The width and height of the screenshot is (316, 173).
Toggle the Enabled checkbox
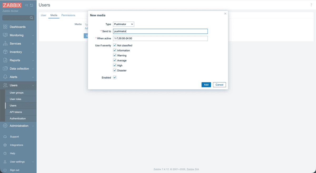click(115, 78)
